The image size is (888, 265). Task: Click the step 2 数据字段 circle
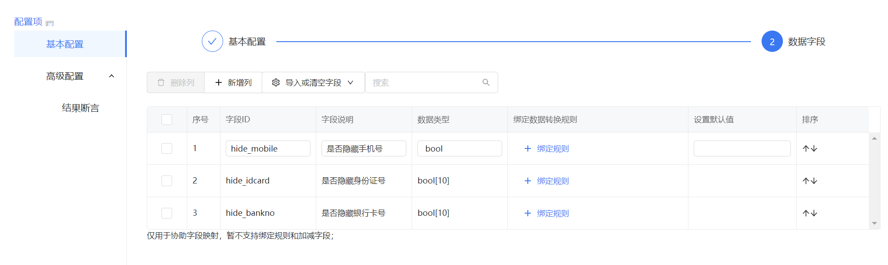[x=772, y=42]
